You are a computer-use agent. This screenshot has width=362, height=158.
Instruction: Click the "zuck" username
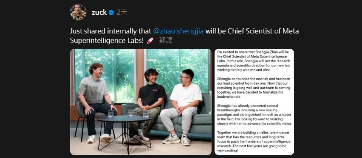click(x=99, y=12)
